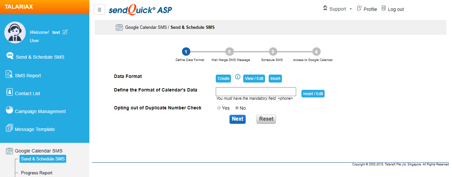The width and height of the screenshot is (452, 177).
Task: Click the Calendar's Data format input field
Action: click(x=256, y=91)
